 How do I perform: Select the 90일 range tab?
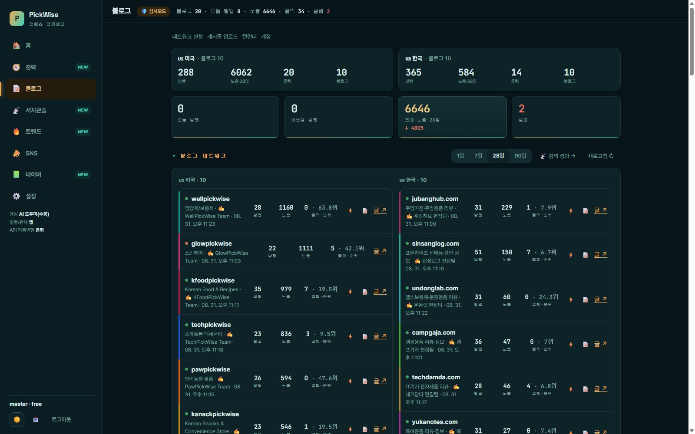coord(520,156)
